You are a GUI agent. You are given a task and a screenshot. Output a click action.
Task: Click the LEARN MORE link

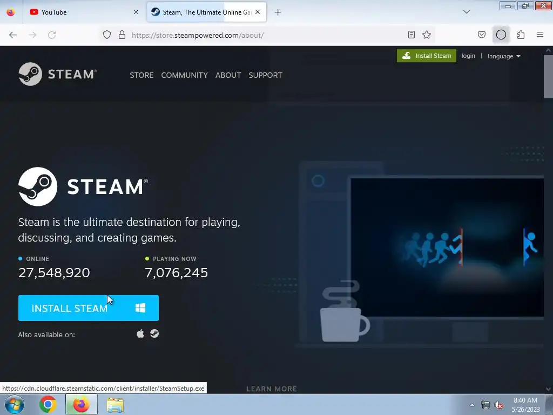tap(272, 389)
